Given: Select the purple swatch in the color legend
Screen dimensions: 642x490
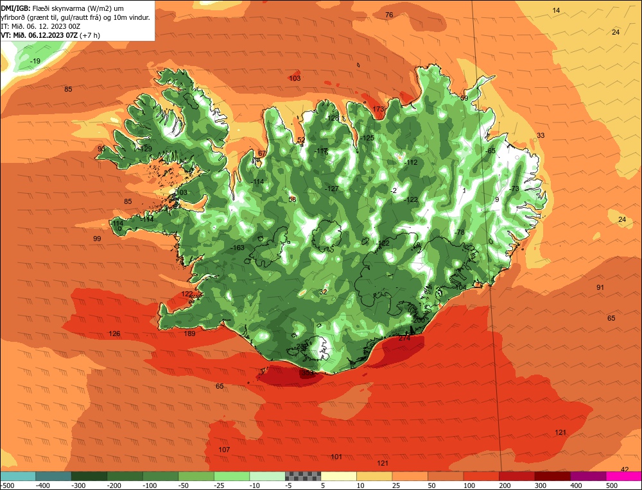Looking at the screenshot, I should coord(588,476).
